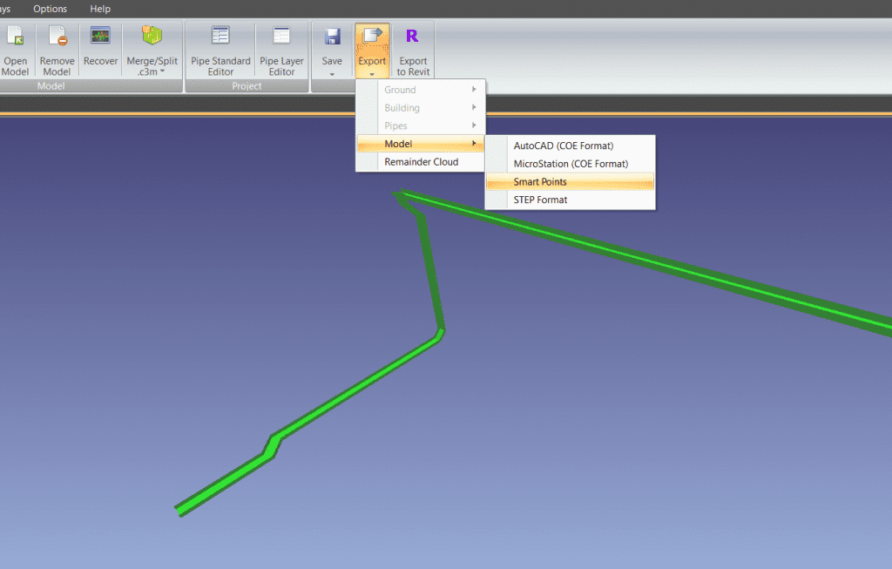Open the Help menu

coord(100,9)
